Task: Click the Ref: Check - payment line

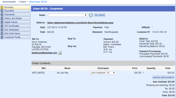Action: [x=109, y=47]
